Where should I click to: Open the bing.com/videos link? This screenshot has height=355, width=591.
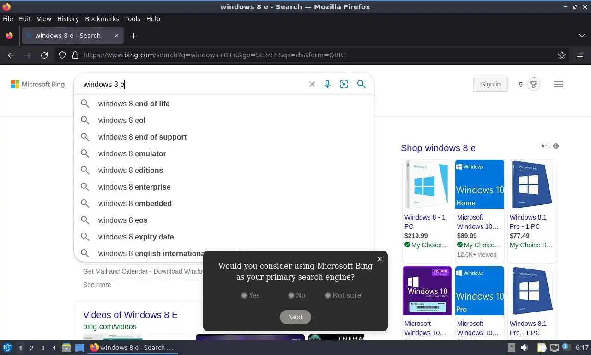pos(109,326)
